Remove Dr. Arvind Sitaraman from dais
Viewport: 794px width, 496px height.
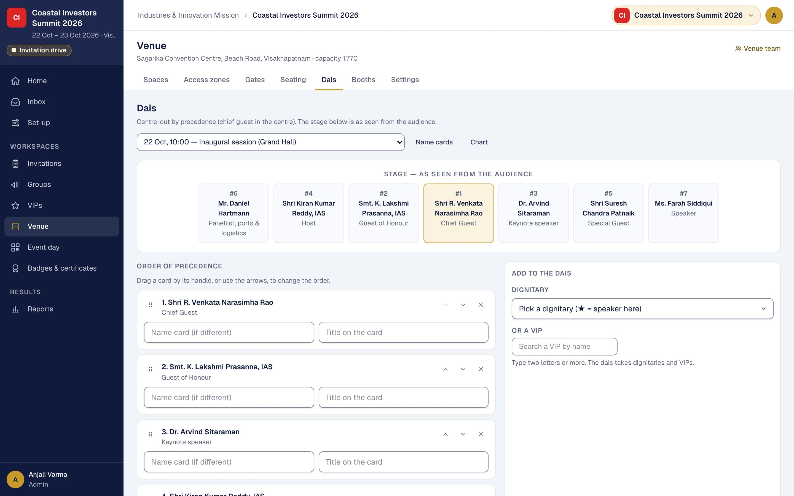481,434
